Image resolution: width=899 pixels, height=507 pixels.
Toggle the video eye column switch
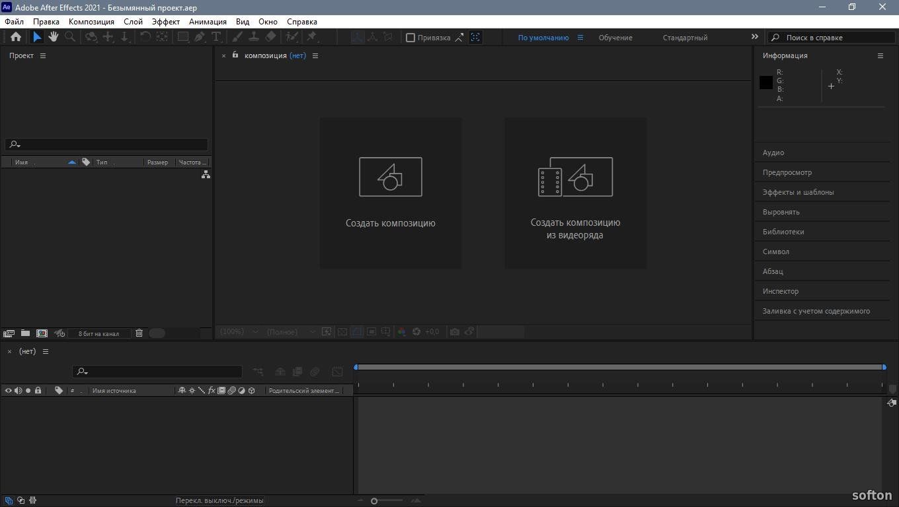(9, 391)
